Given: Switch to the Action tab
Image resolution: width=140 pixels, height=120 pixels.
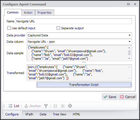Looking at the screenshot, I should pos(28,13).
